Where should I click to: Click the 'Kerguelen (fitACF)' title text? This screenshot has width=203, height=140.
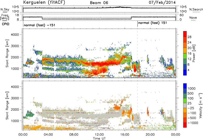point(44,3)
